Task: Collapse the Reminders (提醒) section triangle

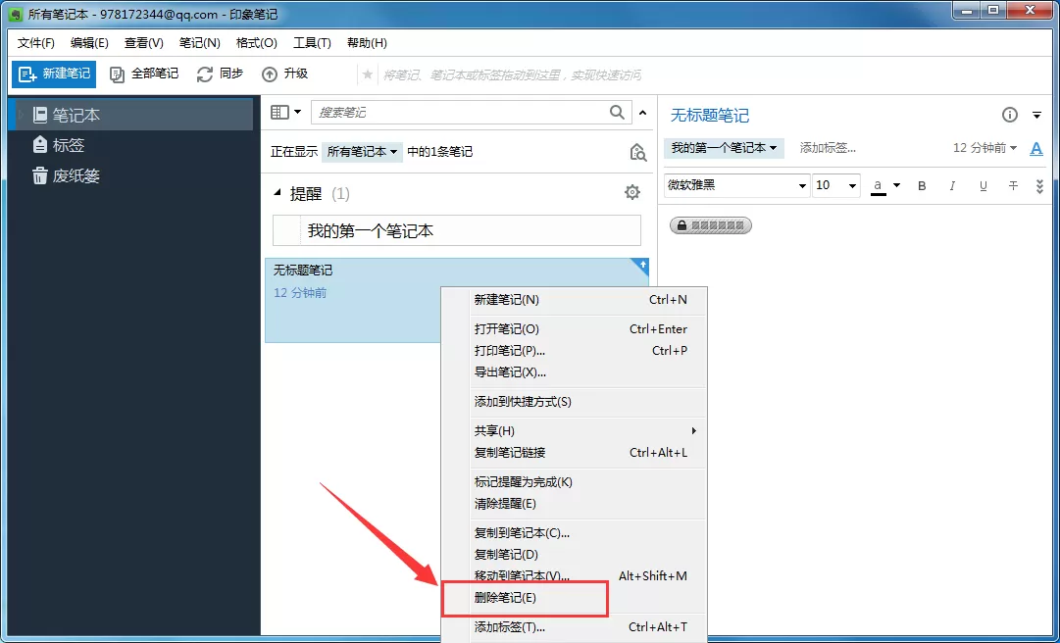Action: [x=278, y=193]
